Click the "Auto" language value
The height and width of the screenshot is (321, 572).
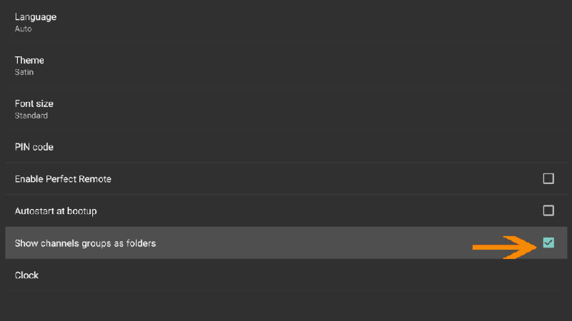point(23,29)
